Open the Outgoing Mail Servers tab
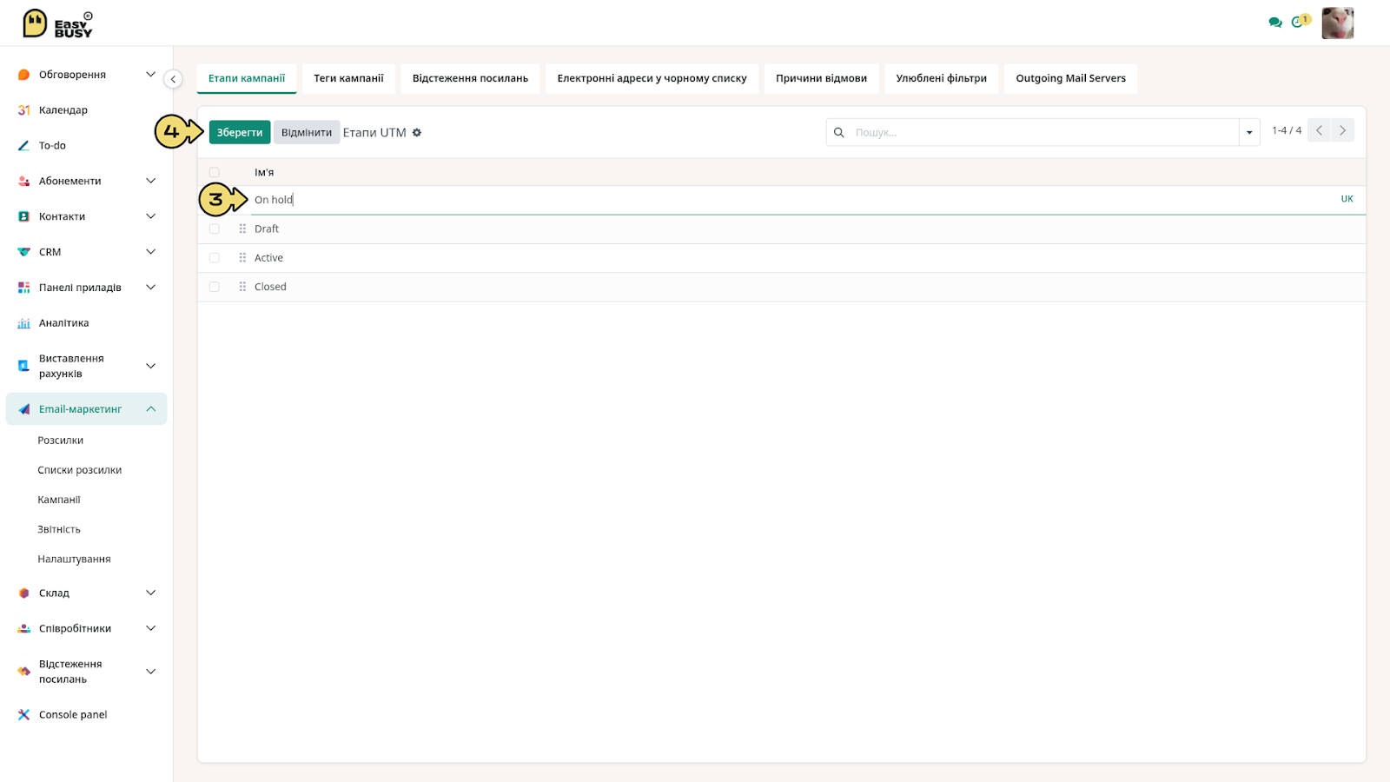 [x=1070, y=78]
